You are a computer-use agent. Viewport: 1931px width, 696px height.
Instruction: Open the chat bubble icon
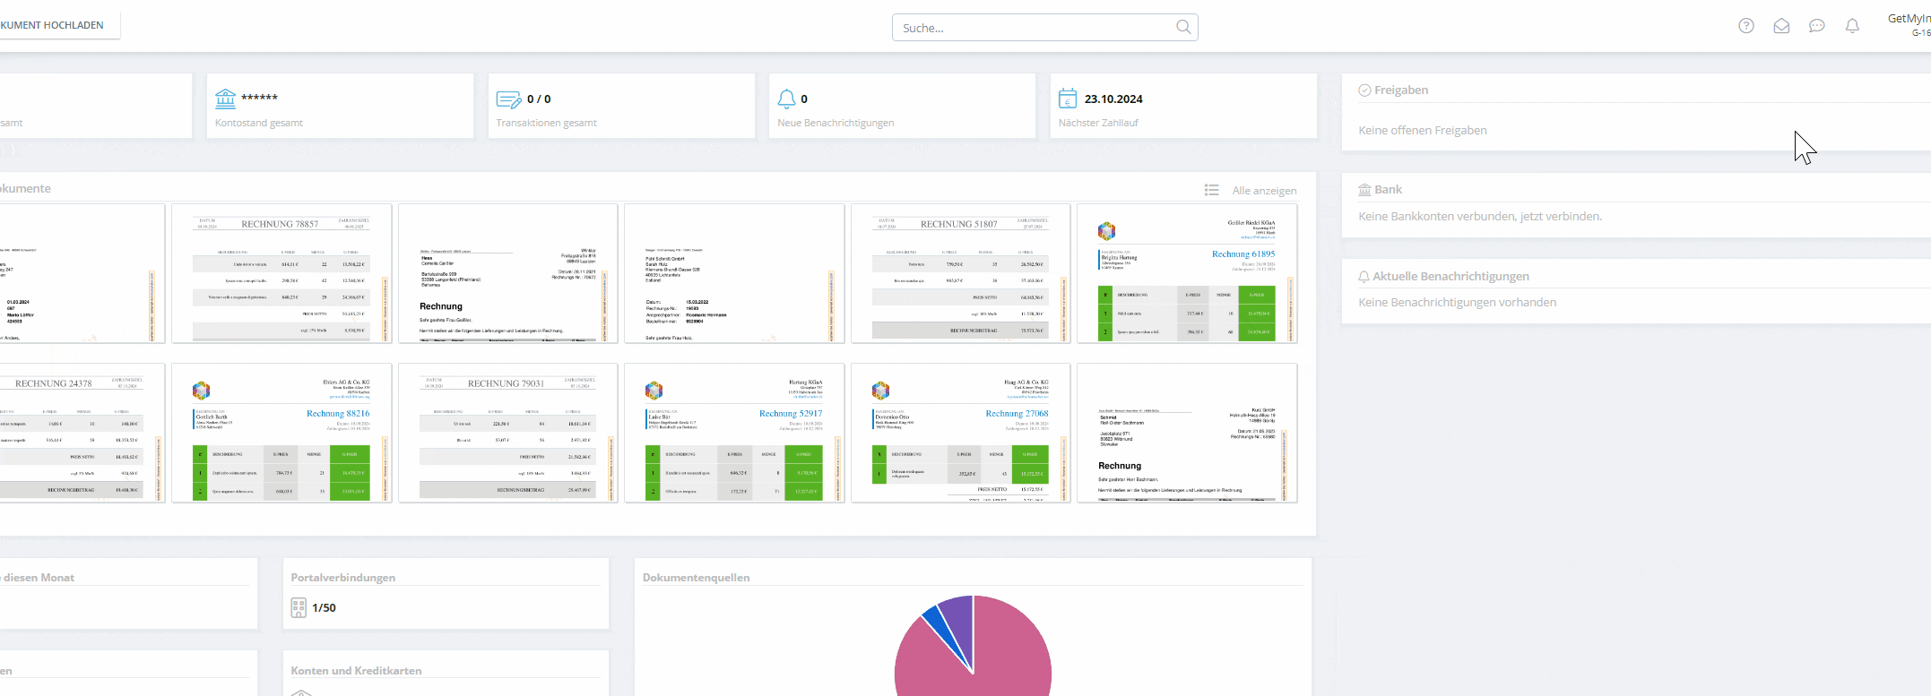pos(1817,26)
